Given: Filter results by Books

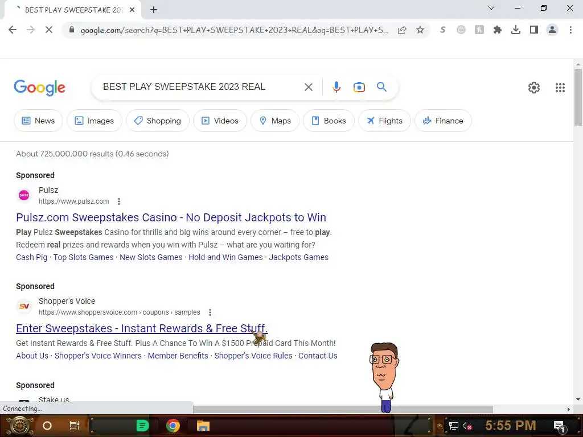Looking at the screenshot, I should coord(329,121).
